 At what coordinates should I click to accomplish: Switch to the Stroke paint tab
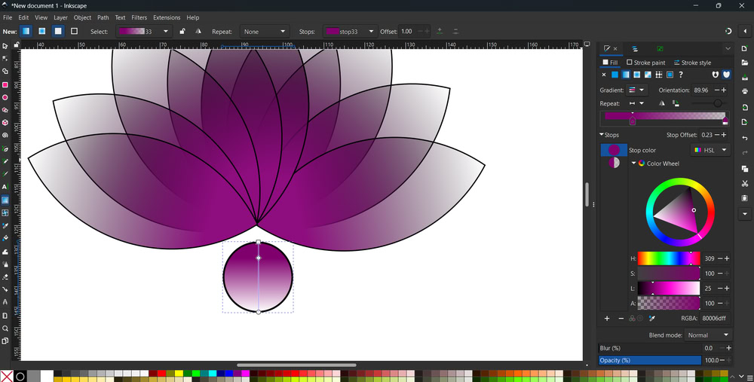coord(646,63)
